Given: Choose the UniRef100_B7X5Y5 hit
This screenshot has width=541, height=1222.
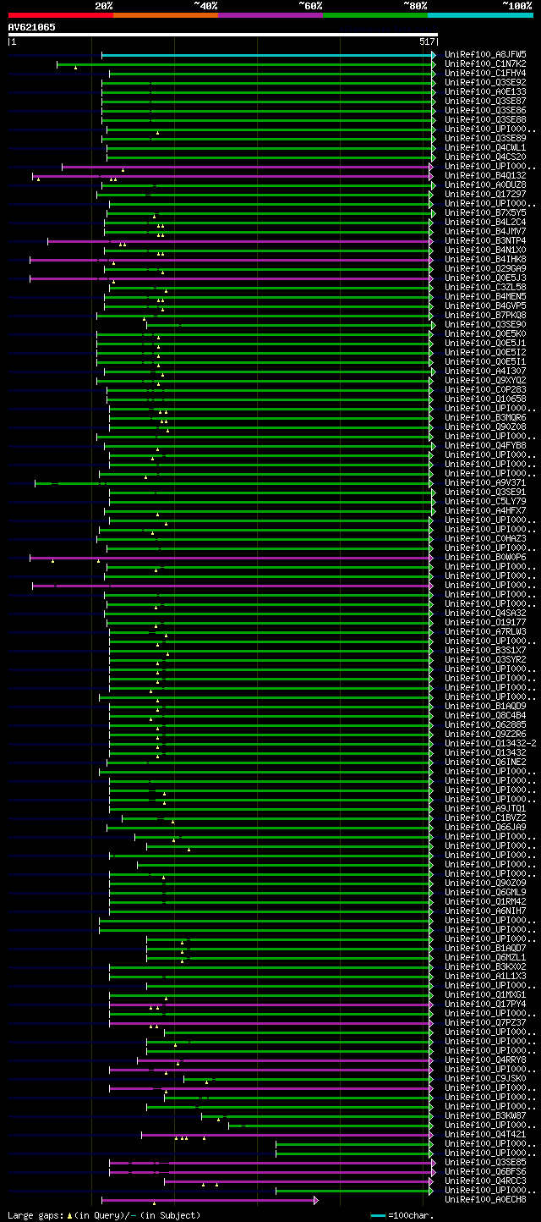Looking at the screenshot, I should click(x=485, y=212).
